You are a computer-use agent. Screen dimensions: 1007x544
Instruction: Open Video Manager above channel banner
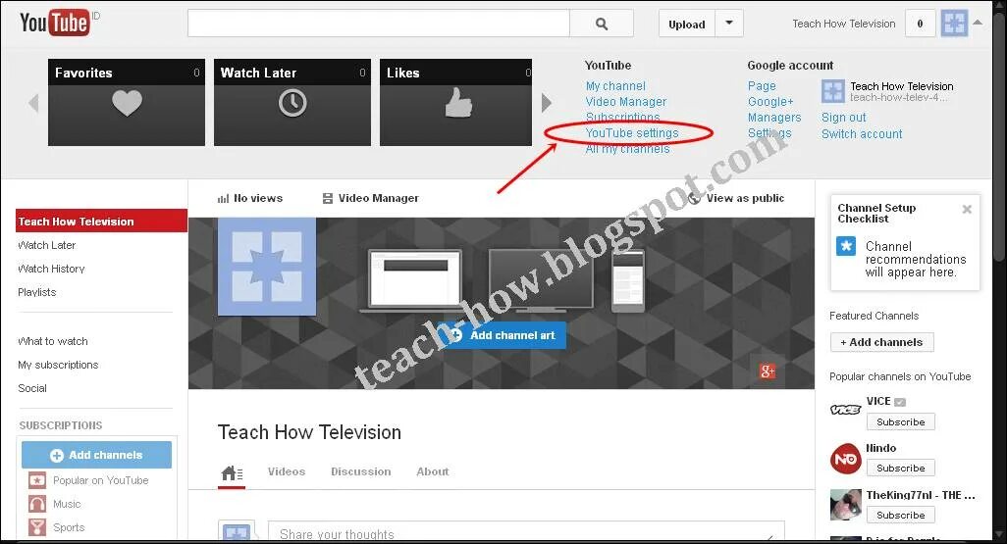pyautogui.click(x=371, y=198)
